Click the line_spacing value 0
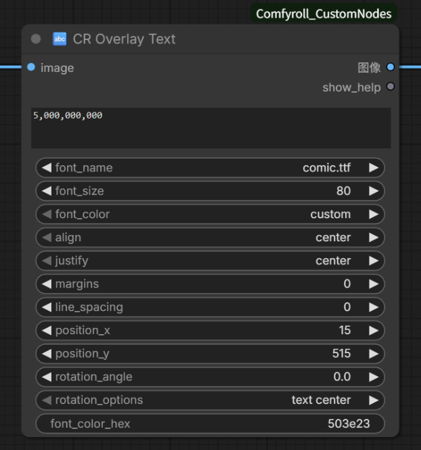 pyautogui.click(x=347, y=307)
